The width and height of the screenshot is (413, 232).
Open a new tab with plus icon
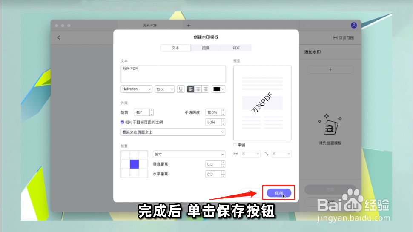pyautogui.click(x=189, y=25)
